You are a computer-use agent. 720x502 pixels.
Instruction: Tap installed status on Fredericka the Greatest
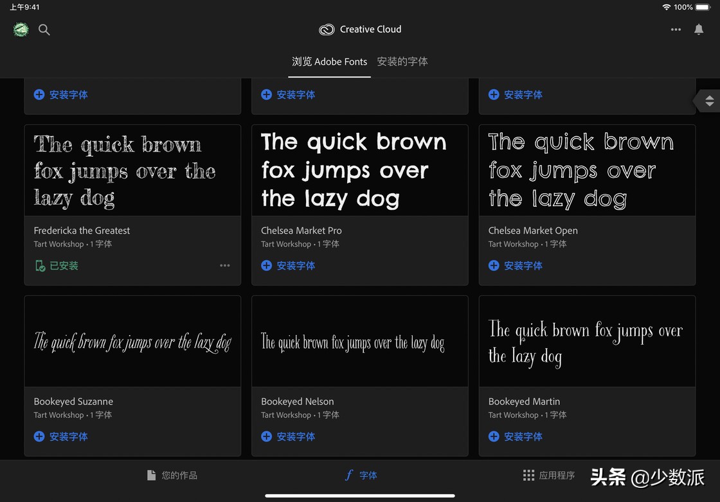tap(57, 266)
